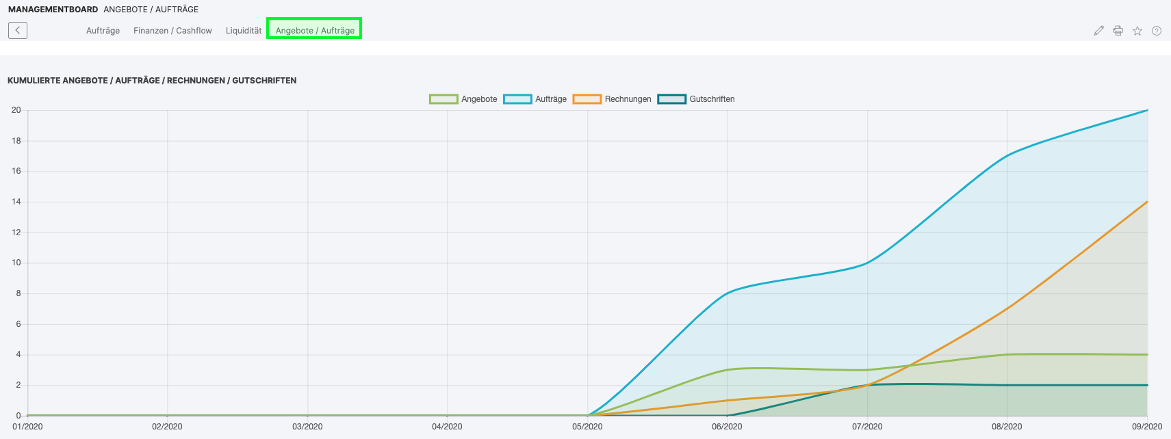Mark as favorite with star icon
Image resolution: width=1171 pixels, height=439 pixels.
(1137, 31)
